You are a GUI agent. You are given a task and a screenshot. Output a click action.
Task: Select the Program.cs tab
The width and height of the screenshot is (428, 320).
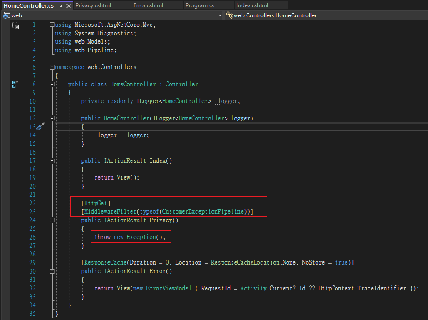(x=200, y=5)
